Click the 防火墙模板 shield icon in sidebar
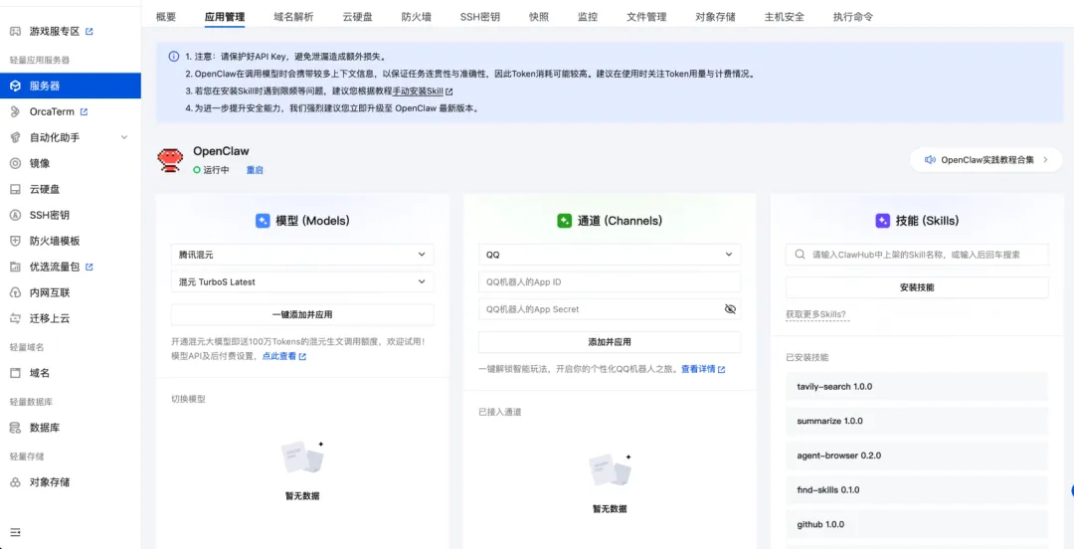This screenshot has width=1074, height=549. pos(15,241)
